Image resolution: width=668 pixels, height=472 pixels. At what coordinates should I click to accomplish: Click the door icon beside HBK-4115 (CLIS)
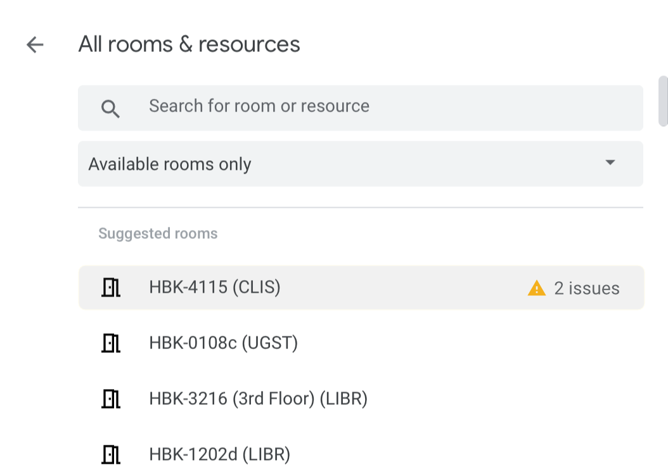click(x=111, y=287)
